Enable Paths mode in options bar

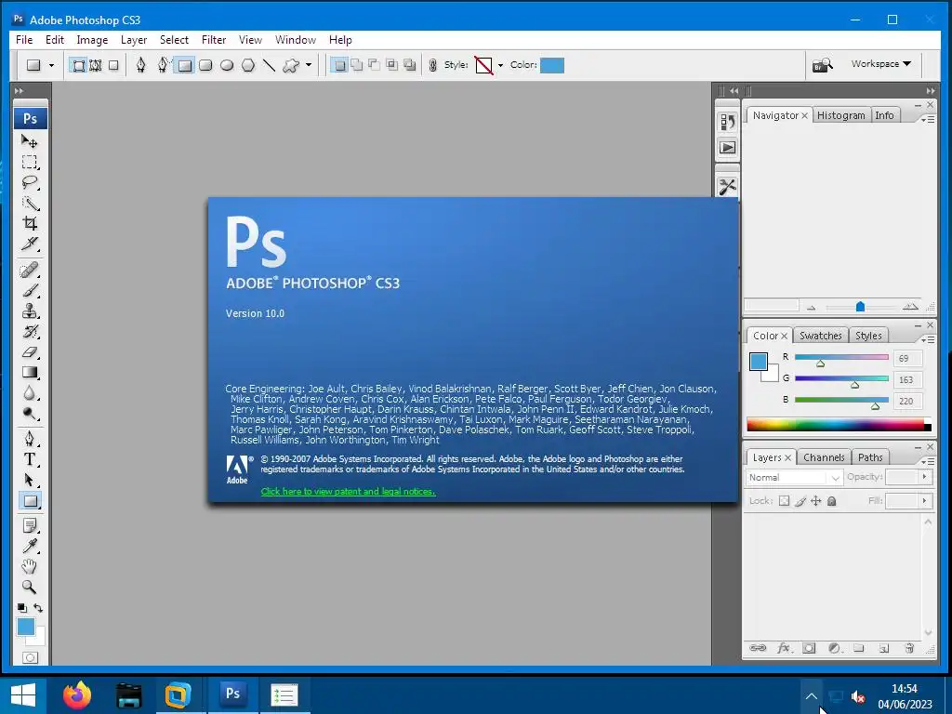[96, 65]
